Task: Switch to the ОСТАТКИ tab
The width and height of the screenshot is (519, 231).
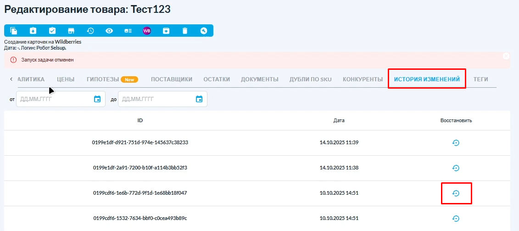Action: point(217,79)
